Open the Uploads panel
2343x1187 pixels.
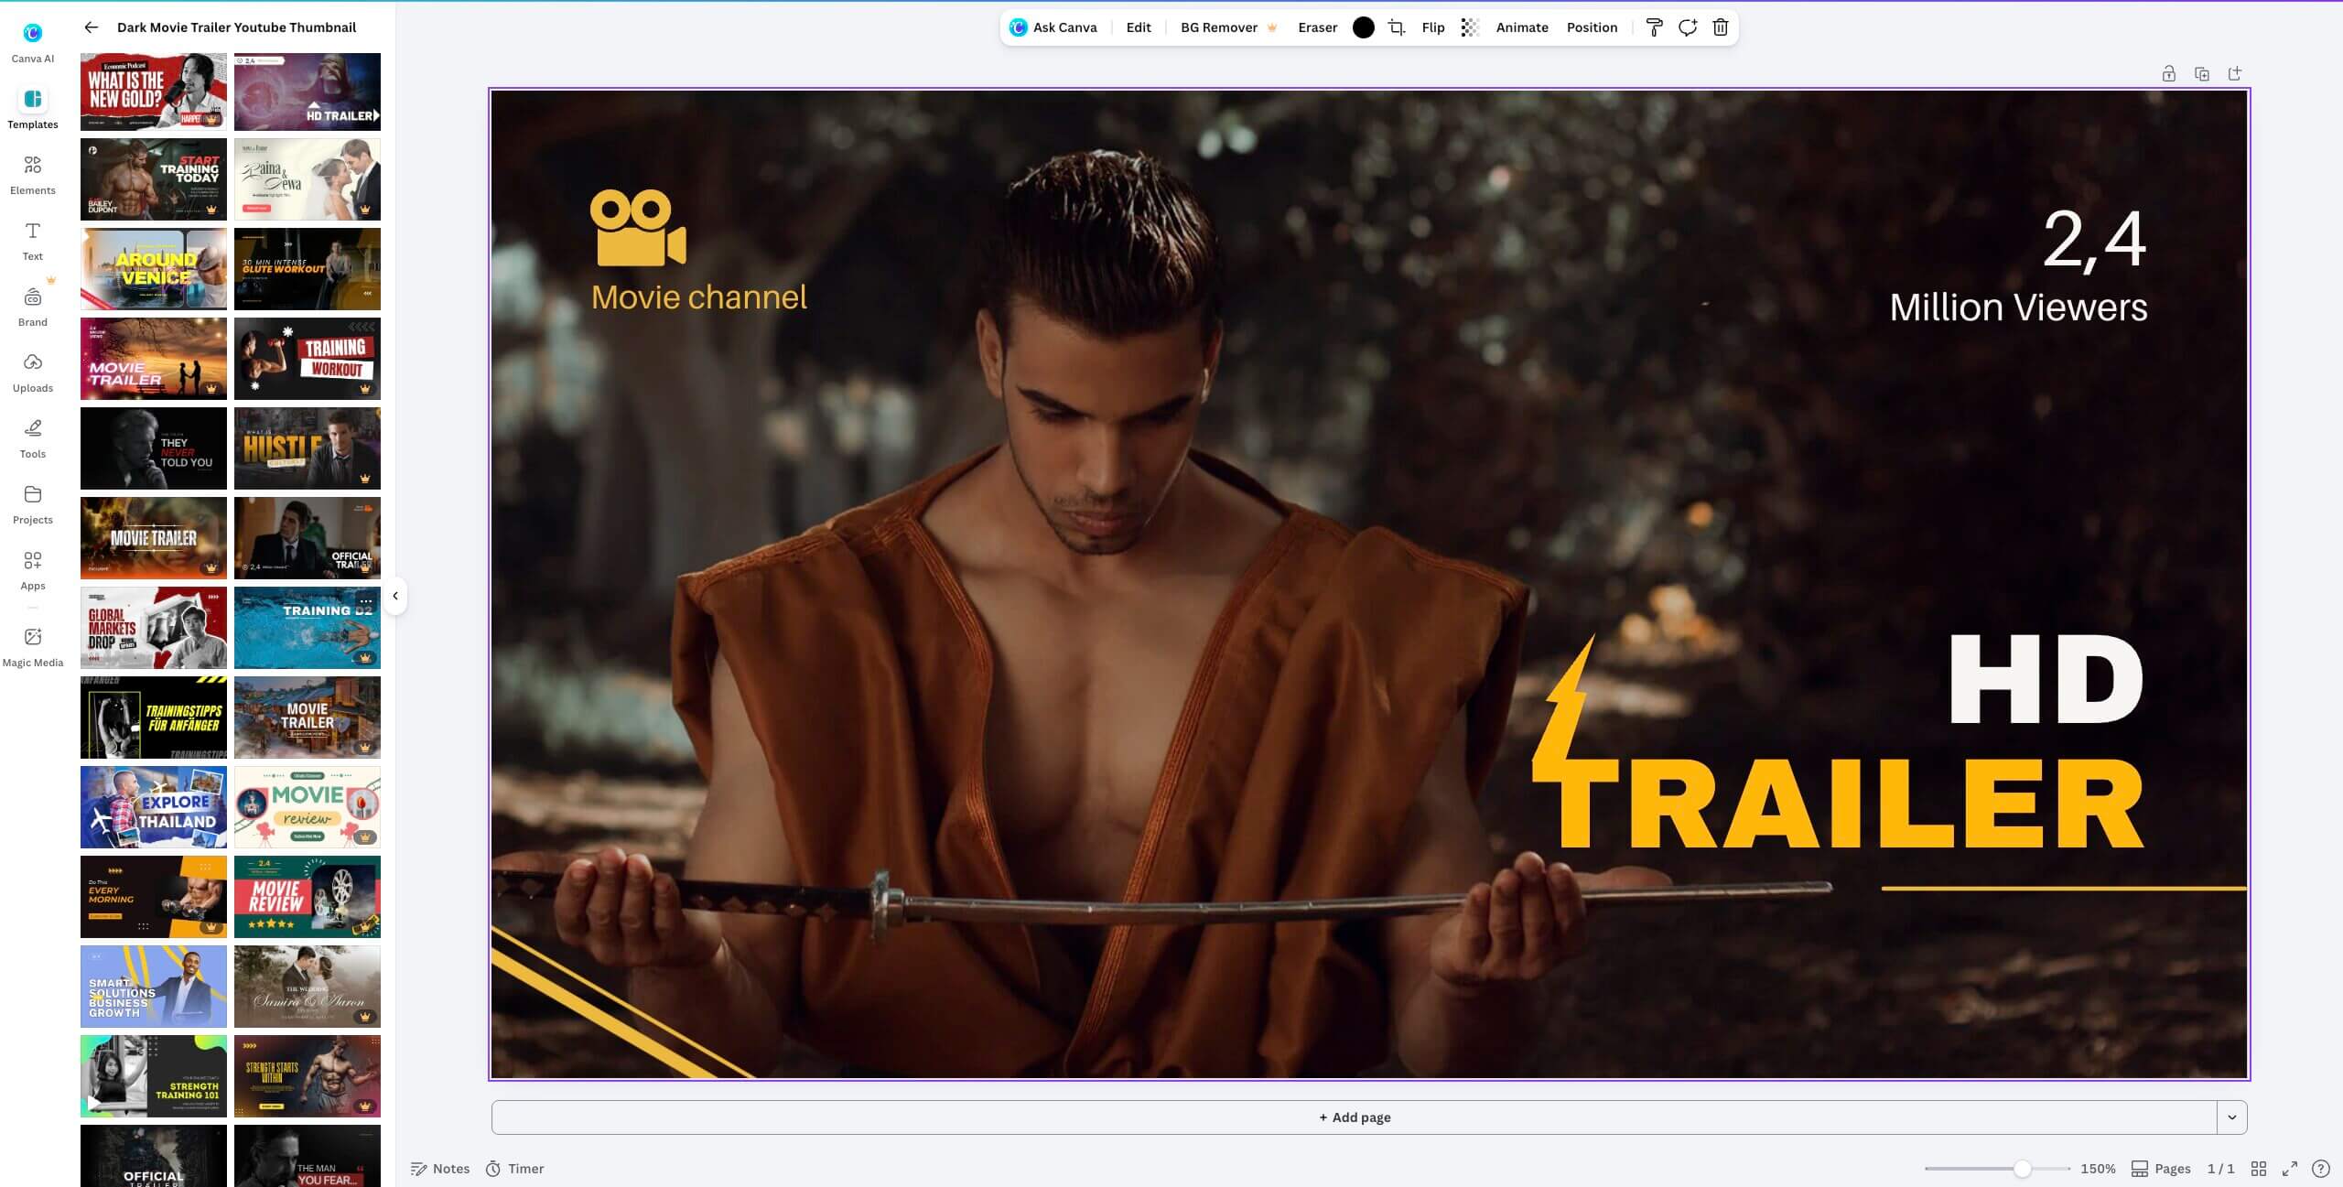point(33,372)
